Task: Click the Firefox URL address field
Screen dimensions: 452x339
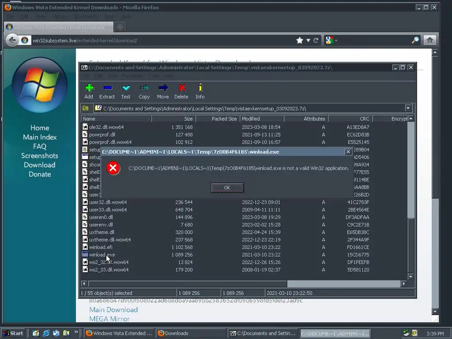Action: pos(163,40)
